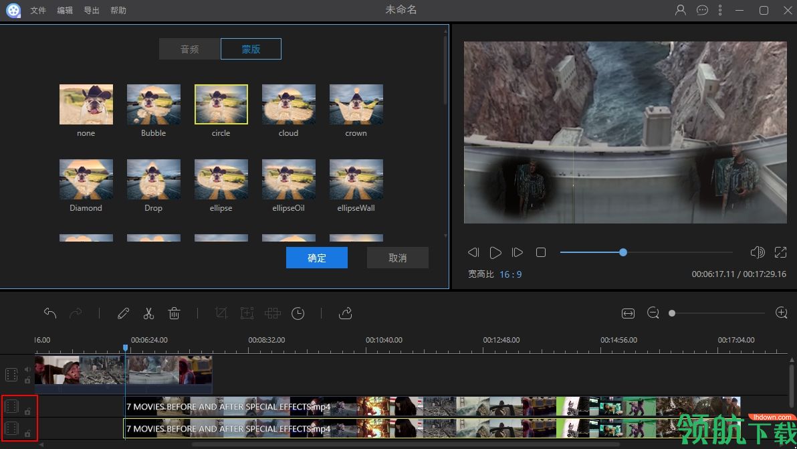This screenshot has width=797, height=449.
Task: Open the 导出 menu
Action: click(92, 10)
